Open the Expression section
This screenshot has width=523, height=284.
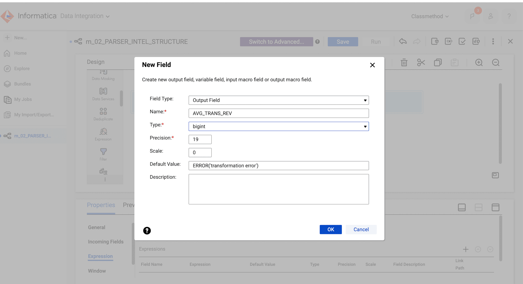(x=100, y=256)
